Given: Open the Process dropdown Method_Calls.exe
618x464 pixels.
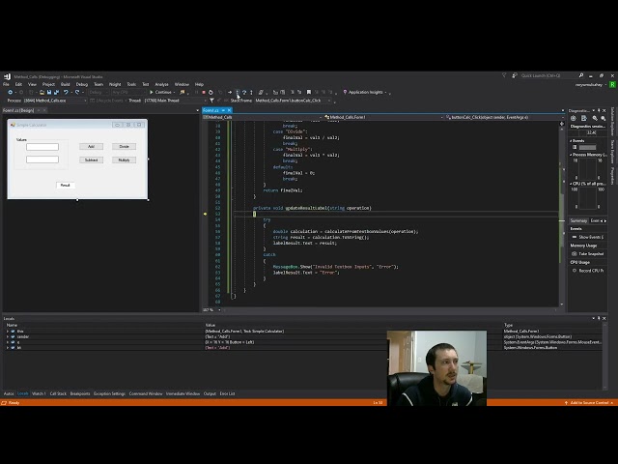Looking at the screenshot, I should (x=55, y=101).
